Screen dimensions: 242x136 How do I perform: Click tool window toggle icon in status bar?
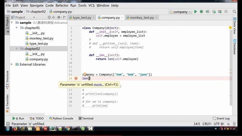[x=8, y=124]
